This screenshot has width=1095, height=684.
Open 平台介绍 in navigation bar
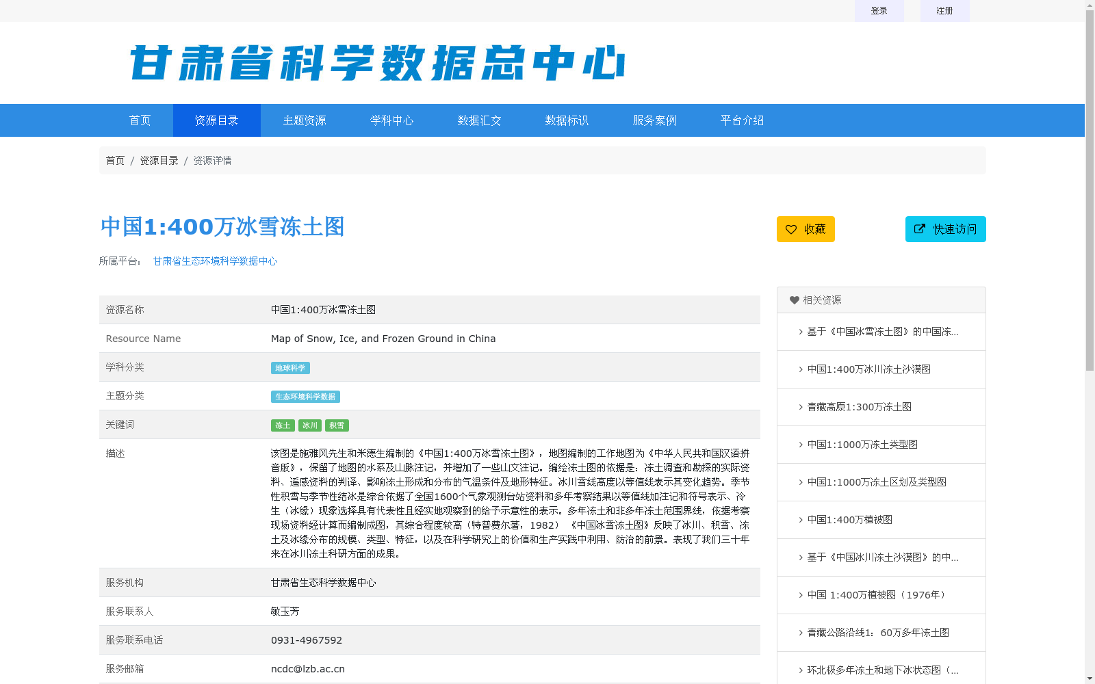[x=743, y=120]
